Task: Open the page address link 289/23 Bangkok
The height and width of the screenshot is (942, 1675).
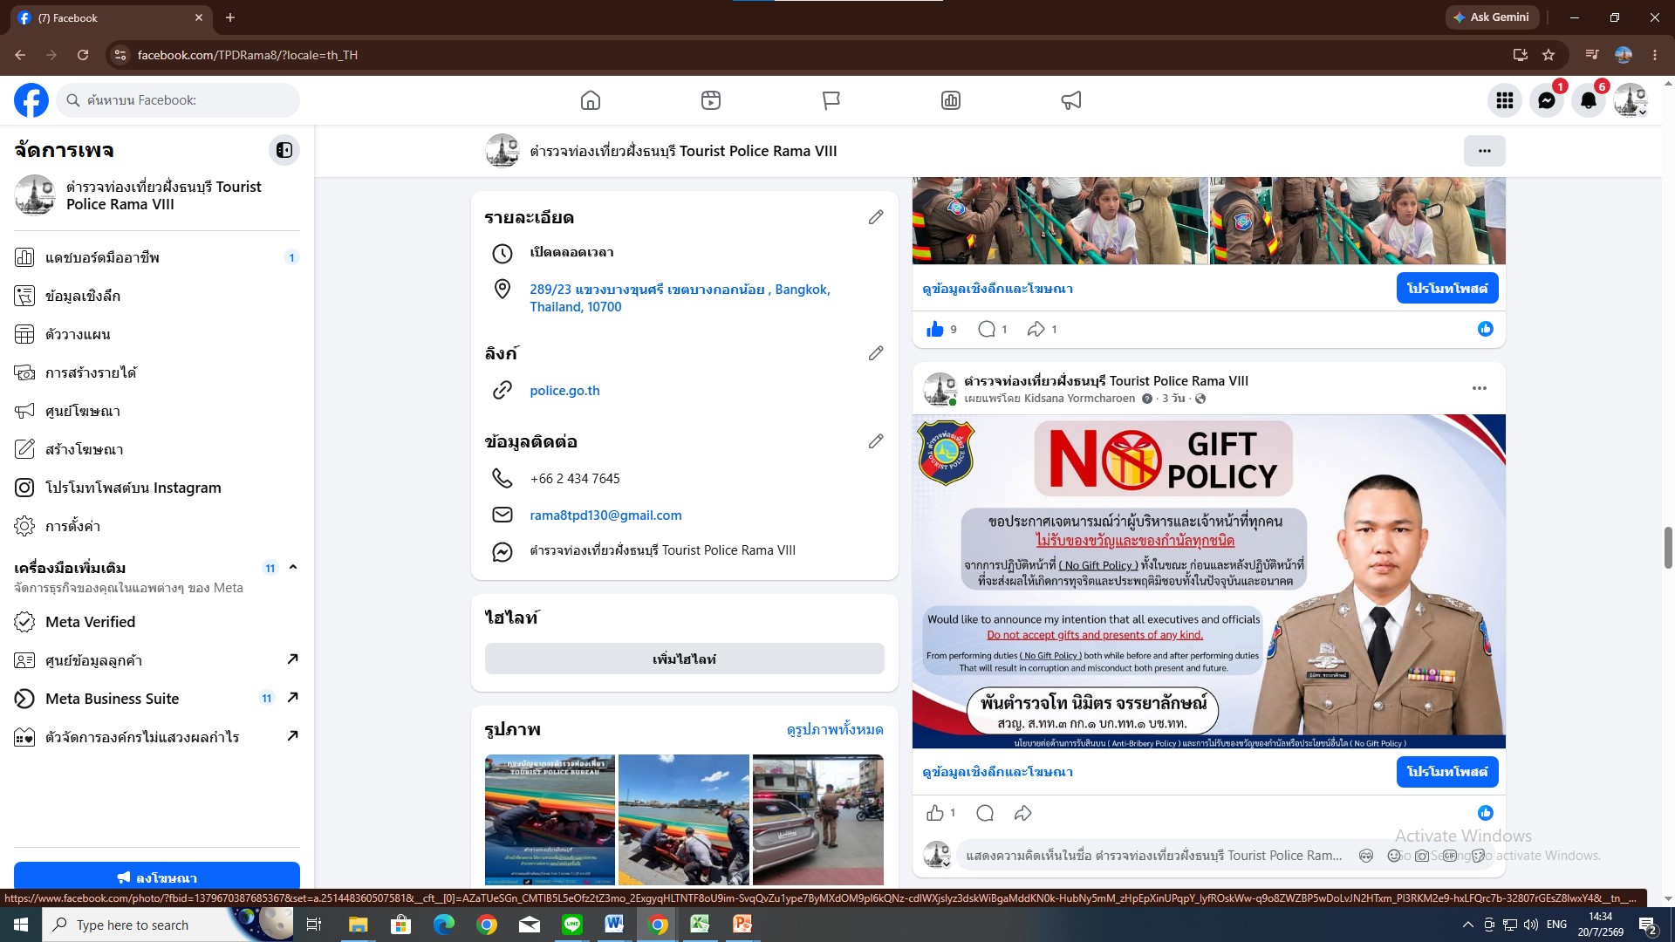Action: [x=680, y=298]
